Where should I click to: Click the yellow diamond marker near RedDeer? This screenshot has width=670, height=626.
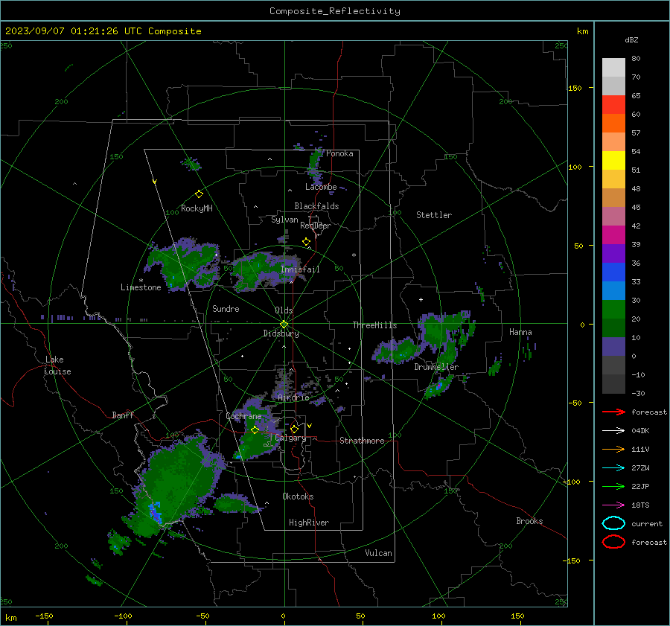pos(306,242)
